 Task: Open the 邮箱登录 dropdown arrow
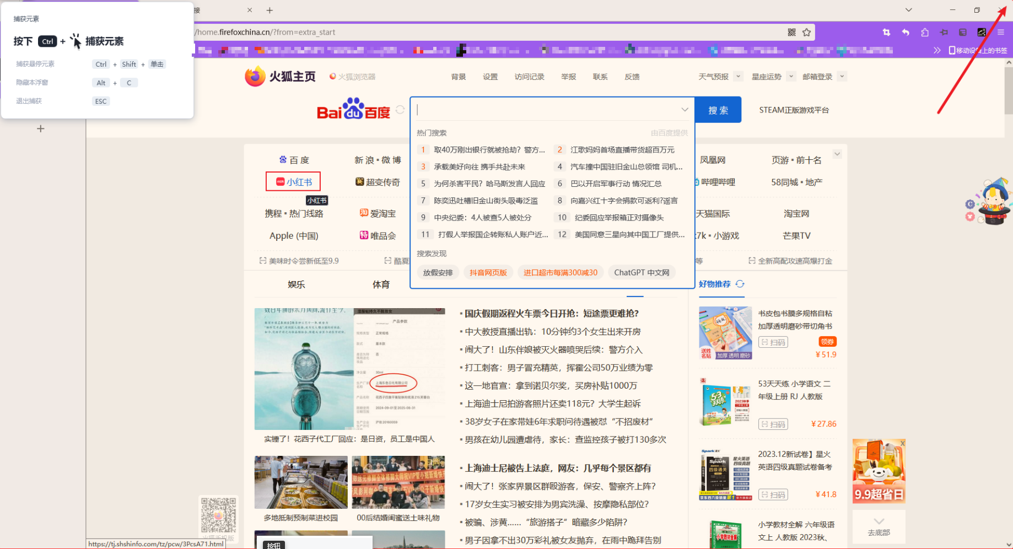pyautogui.click(x=842, y=77)
